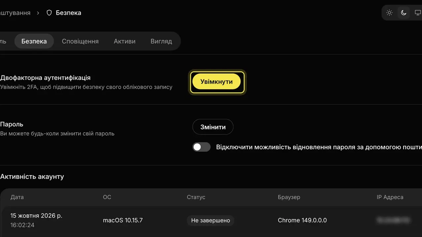Open the Безпека tab
Image resolution: width=422 pixels, height=237 pixels.
point(34,41)
